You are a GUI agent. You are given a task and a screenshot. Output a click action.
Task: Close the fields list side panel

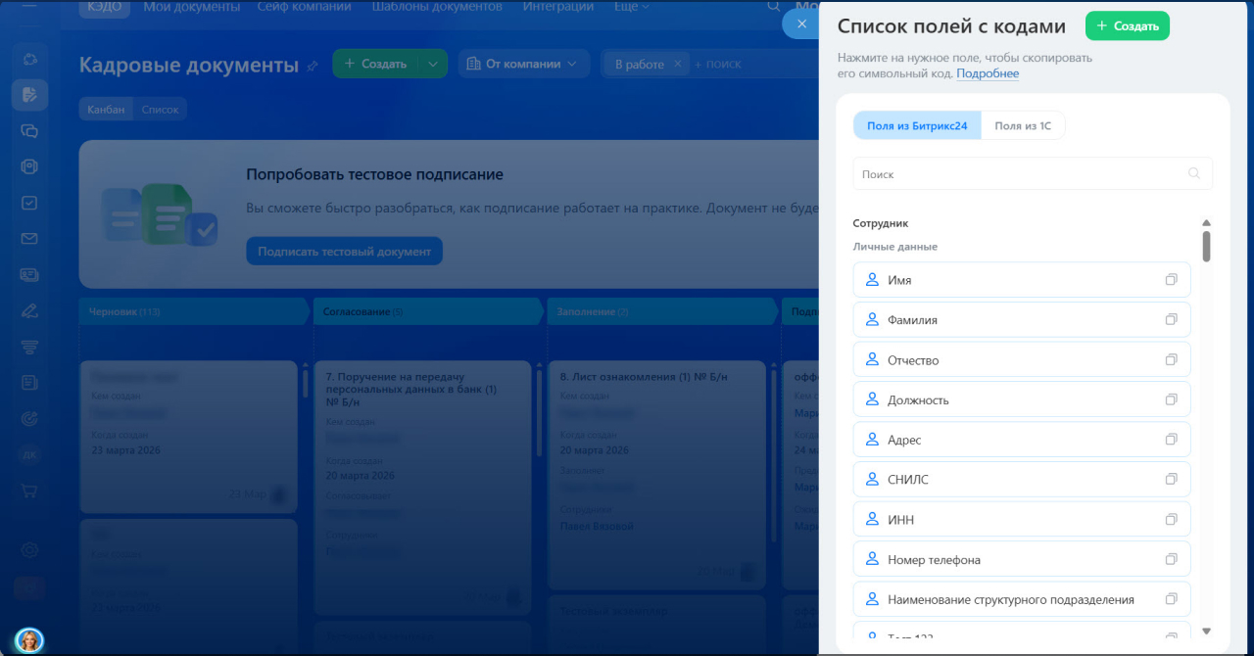(x=801, y=24)
